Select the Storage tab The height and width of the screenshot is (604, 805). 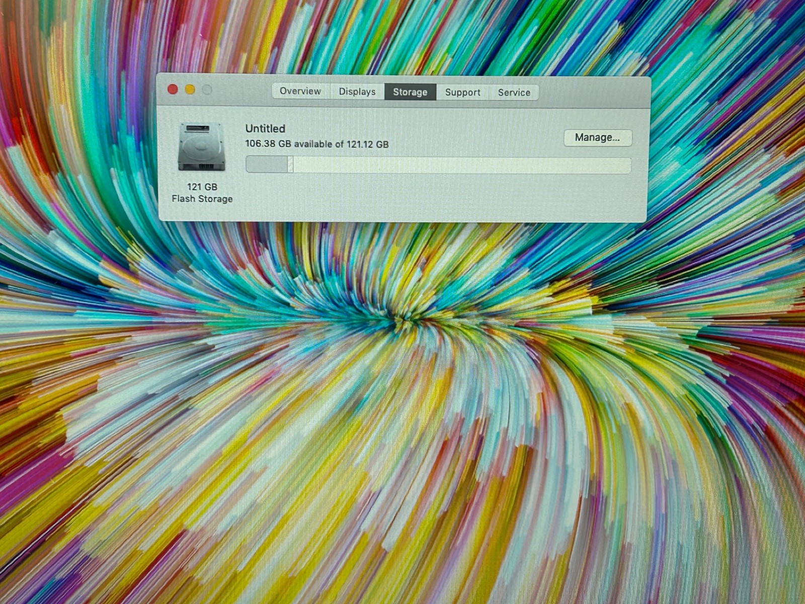pos(410,92)
